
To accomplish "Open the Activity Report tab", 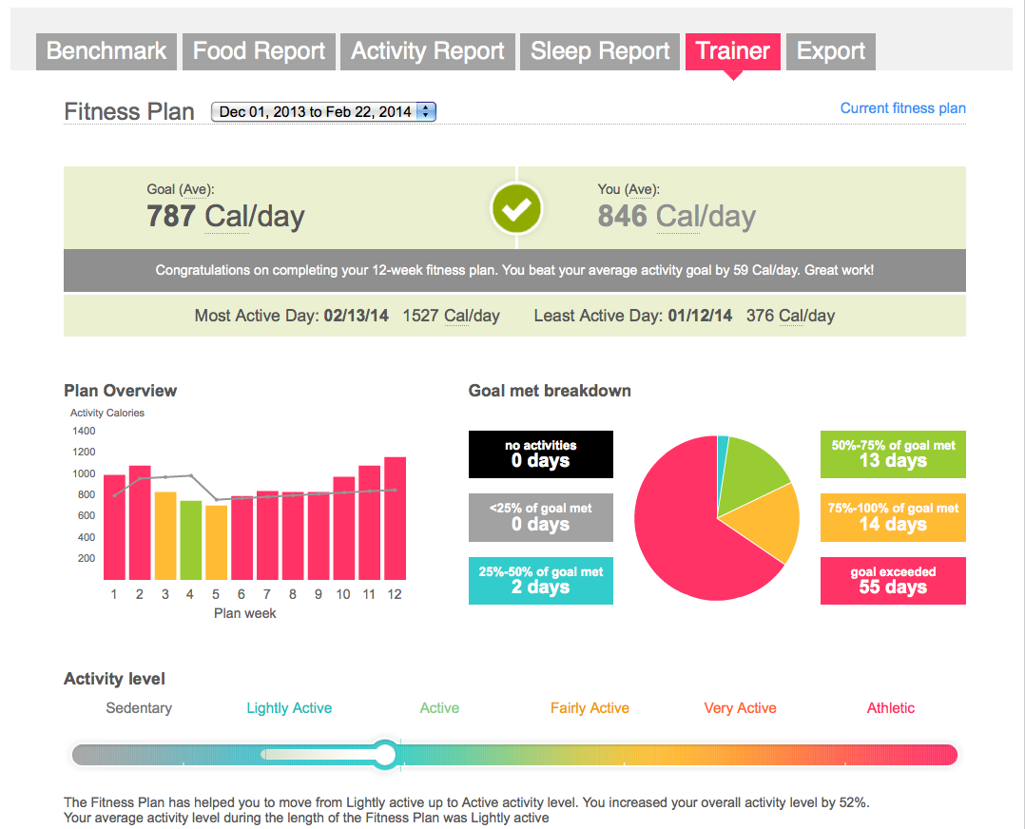I will [428, 51].
